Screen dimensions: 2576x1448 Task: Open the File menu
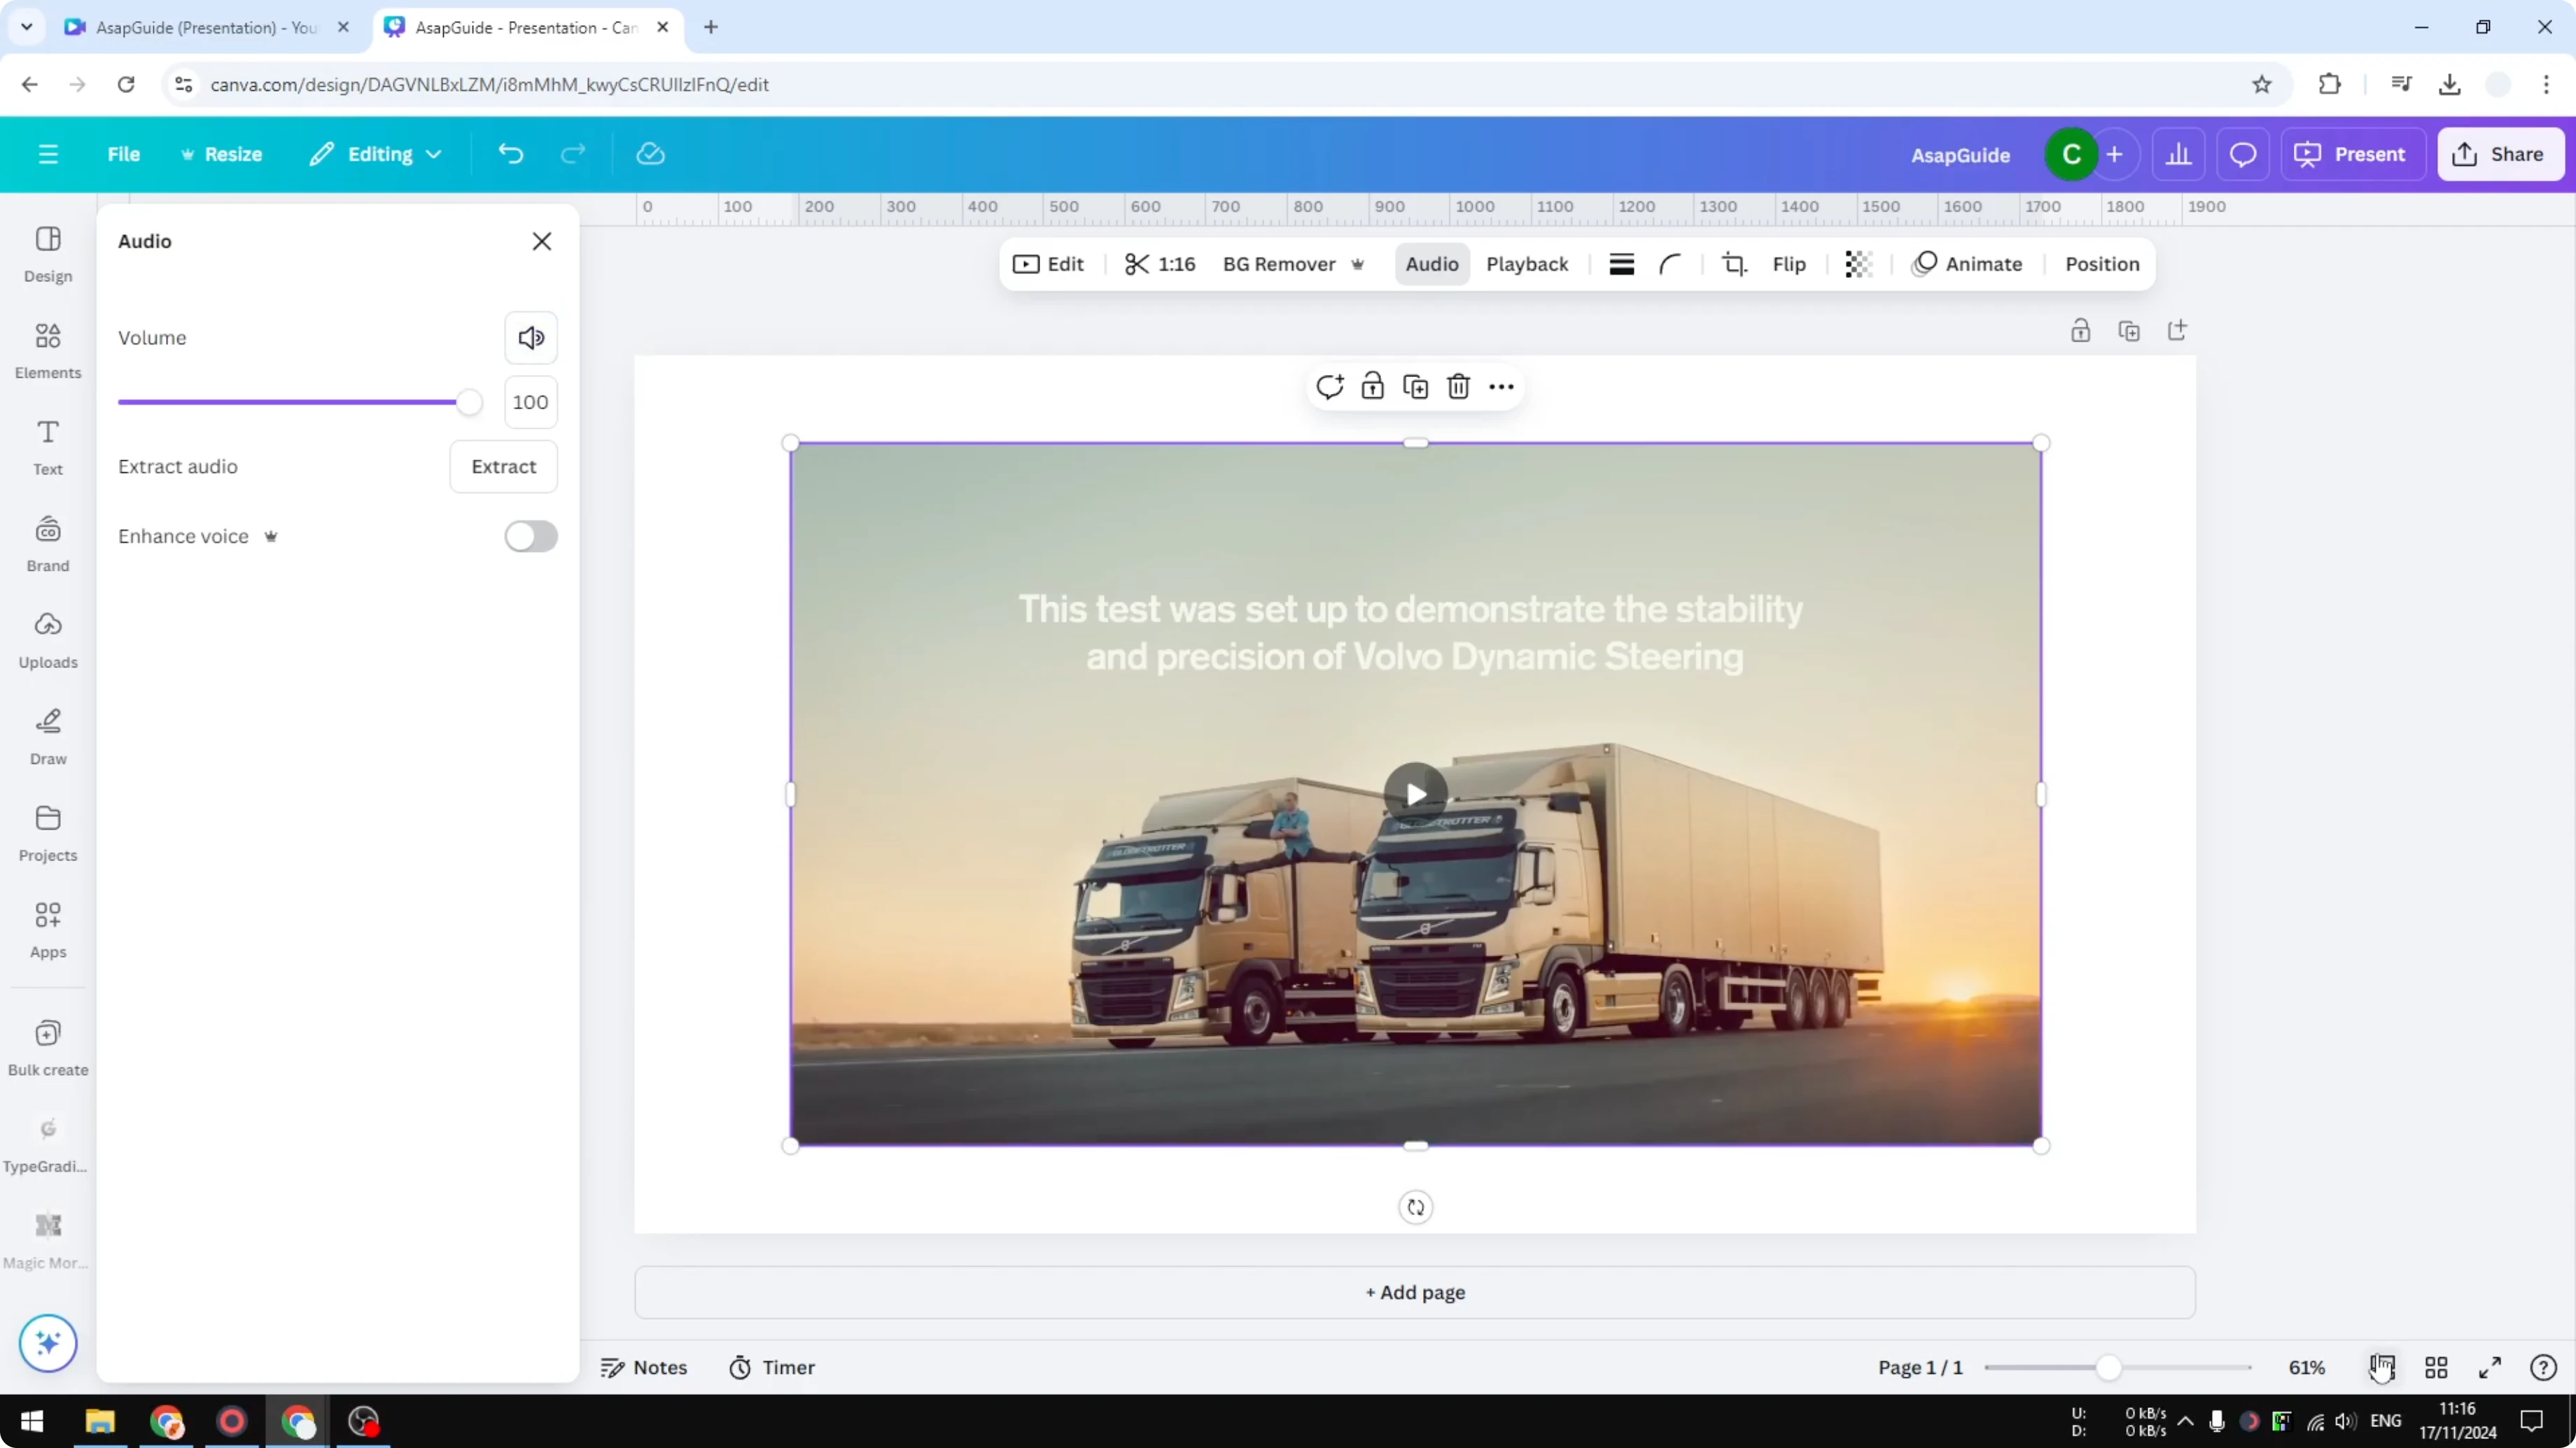[x=124, y=154]
